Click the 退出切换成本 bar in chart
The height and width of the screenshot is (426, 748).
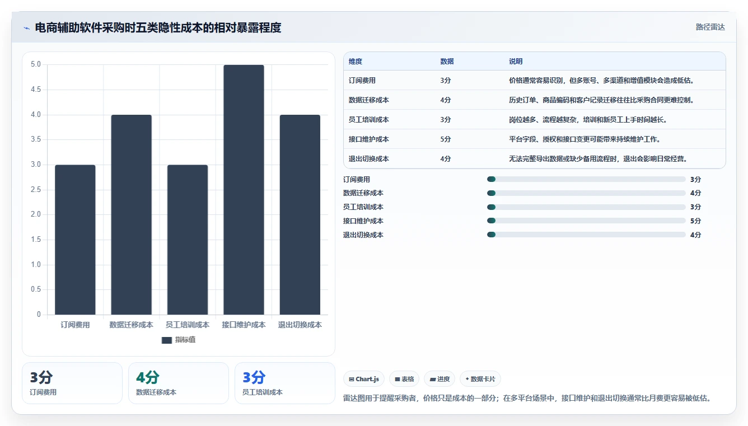click(300, 214)
